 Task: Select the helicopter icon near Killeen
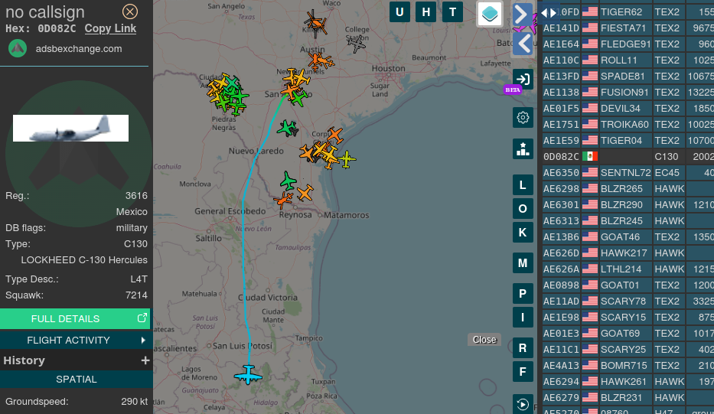pyautogui.click(x=315, y=23)
